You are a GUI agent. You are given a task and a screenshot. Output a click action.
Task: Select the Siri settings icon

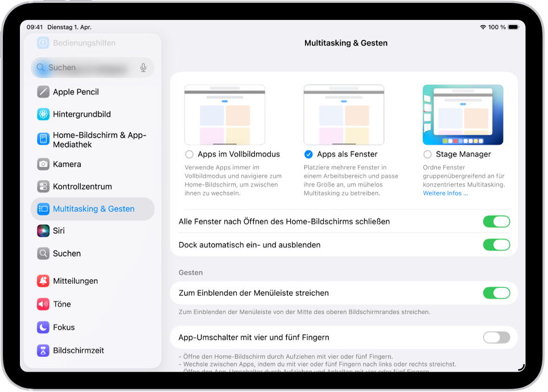[43, 232]
